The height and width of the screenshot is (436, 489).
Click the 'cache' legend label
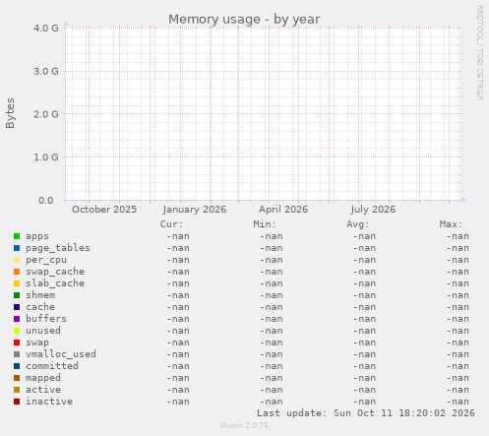[40, 307]
